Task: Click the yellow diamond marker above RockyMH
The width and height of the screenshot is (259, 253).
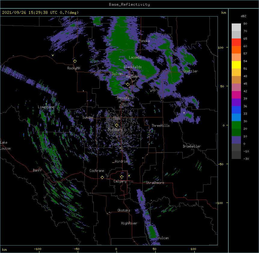Action: tap(75, 61)
